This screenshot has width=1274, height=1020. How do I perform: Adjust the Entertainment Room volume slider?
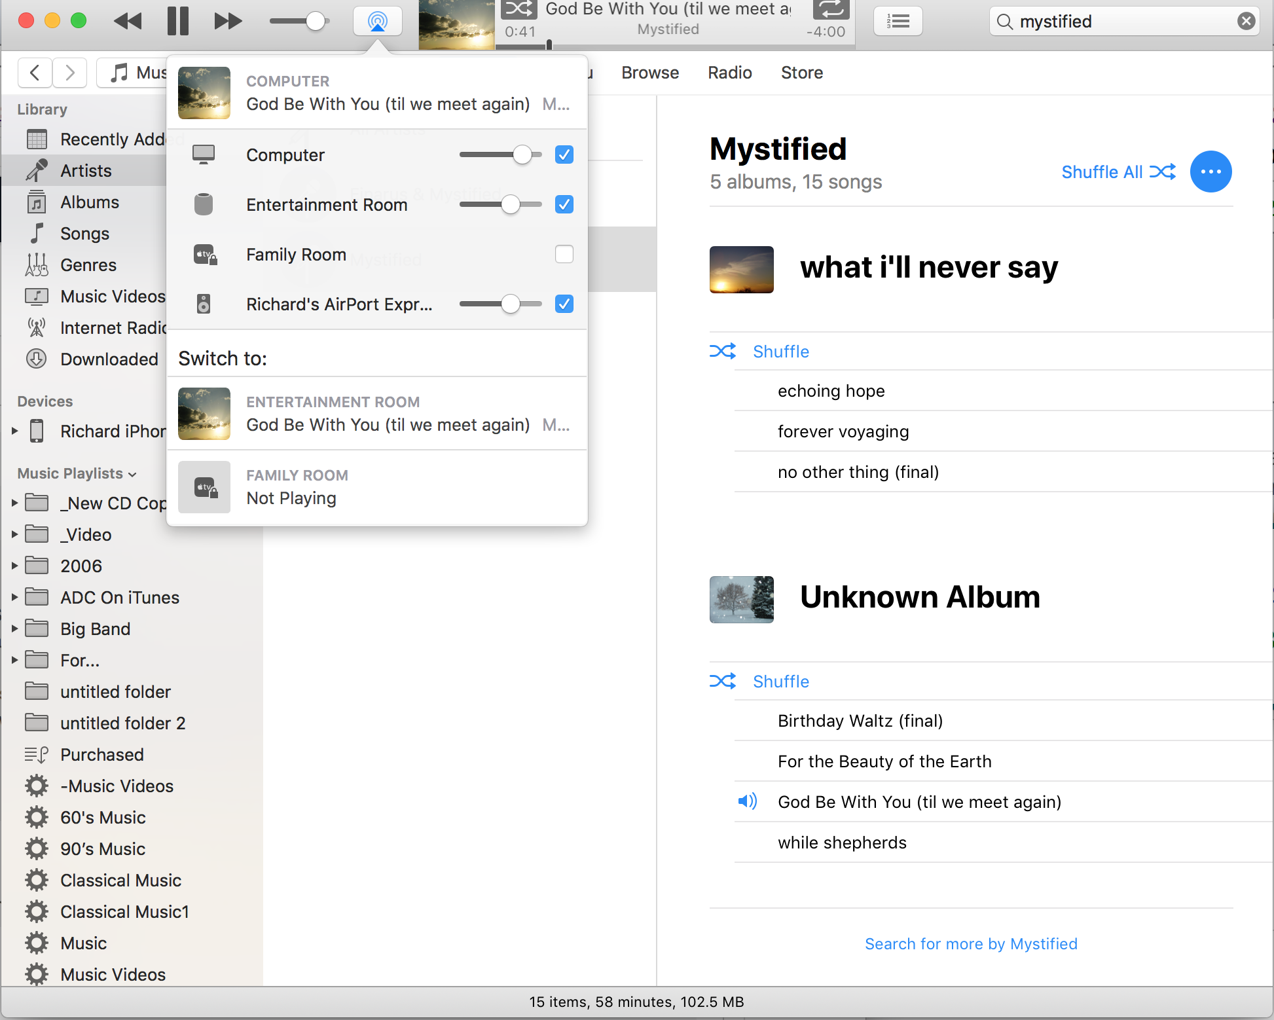511,204
